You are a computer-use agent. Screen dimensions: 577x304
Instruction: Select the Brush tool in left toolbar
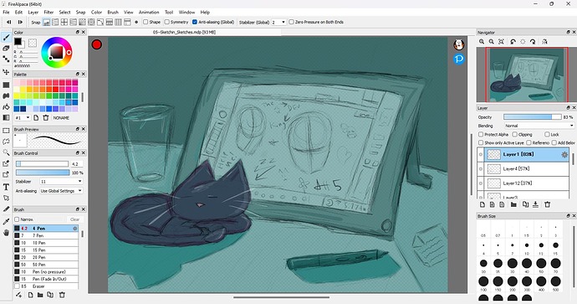click(x=6, y=37)
